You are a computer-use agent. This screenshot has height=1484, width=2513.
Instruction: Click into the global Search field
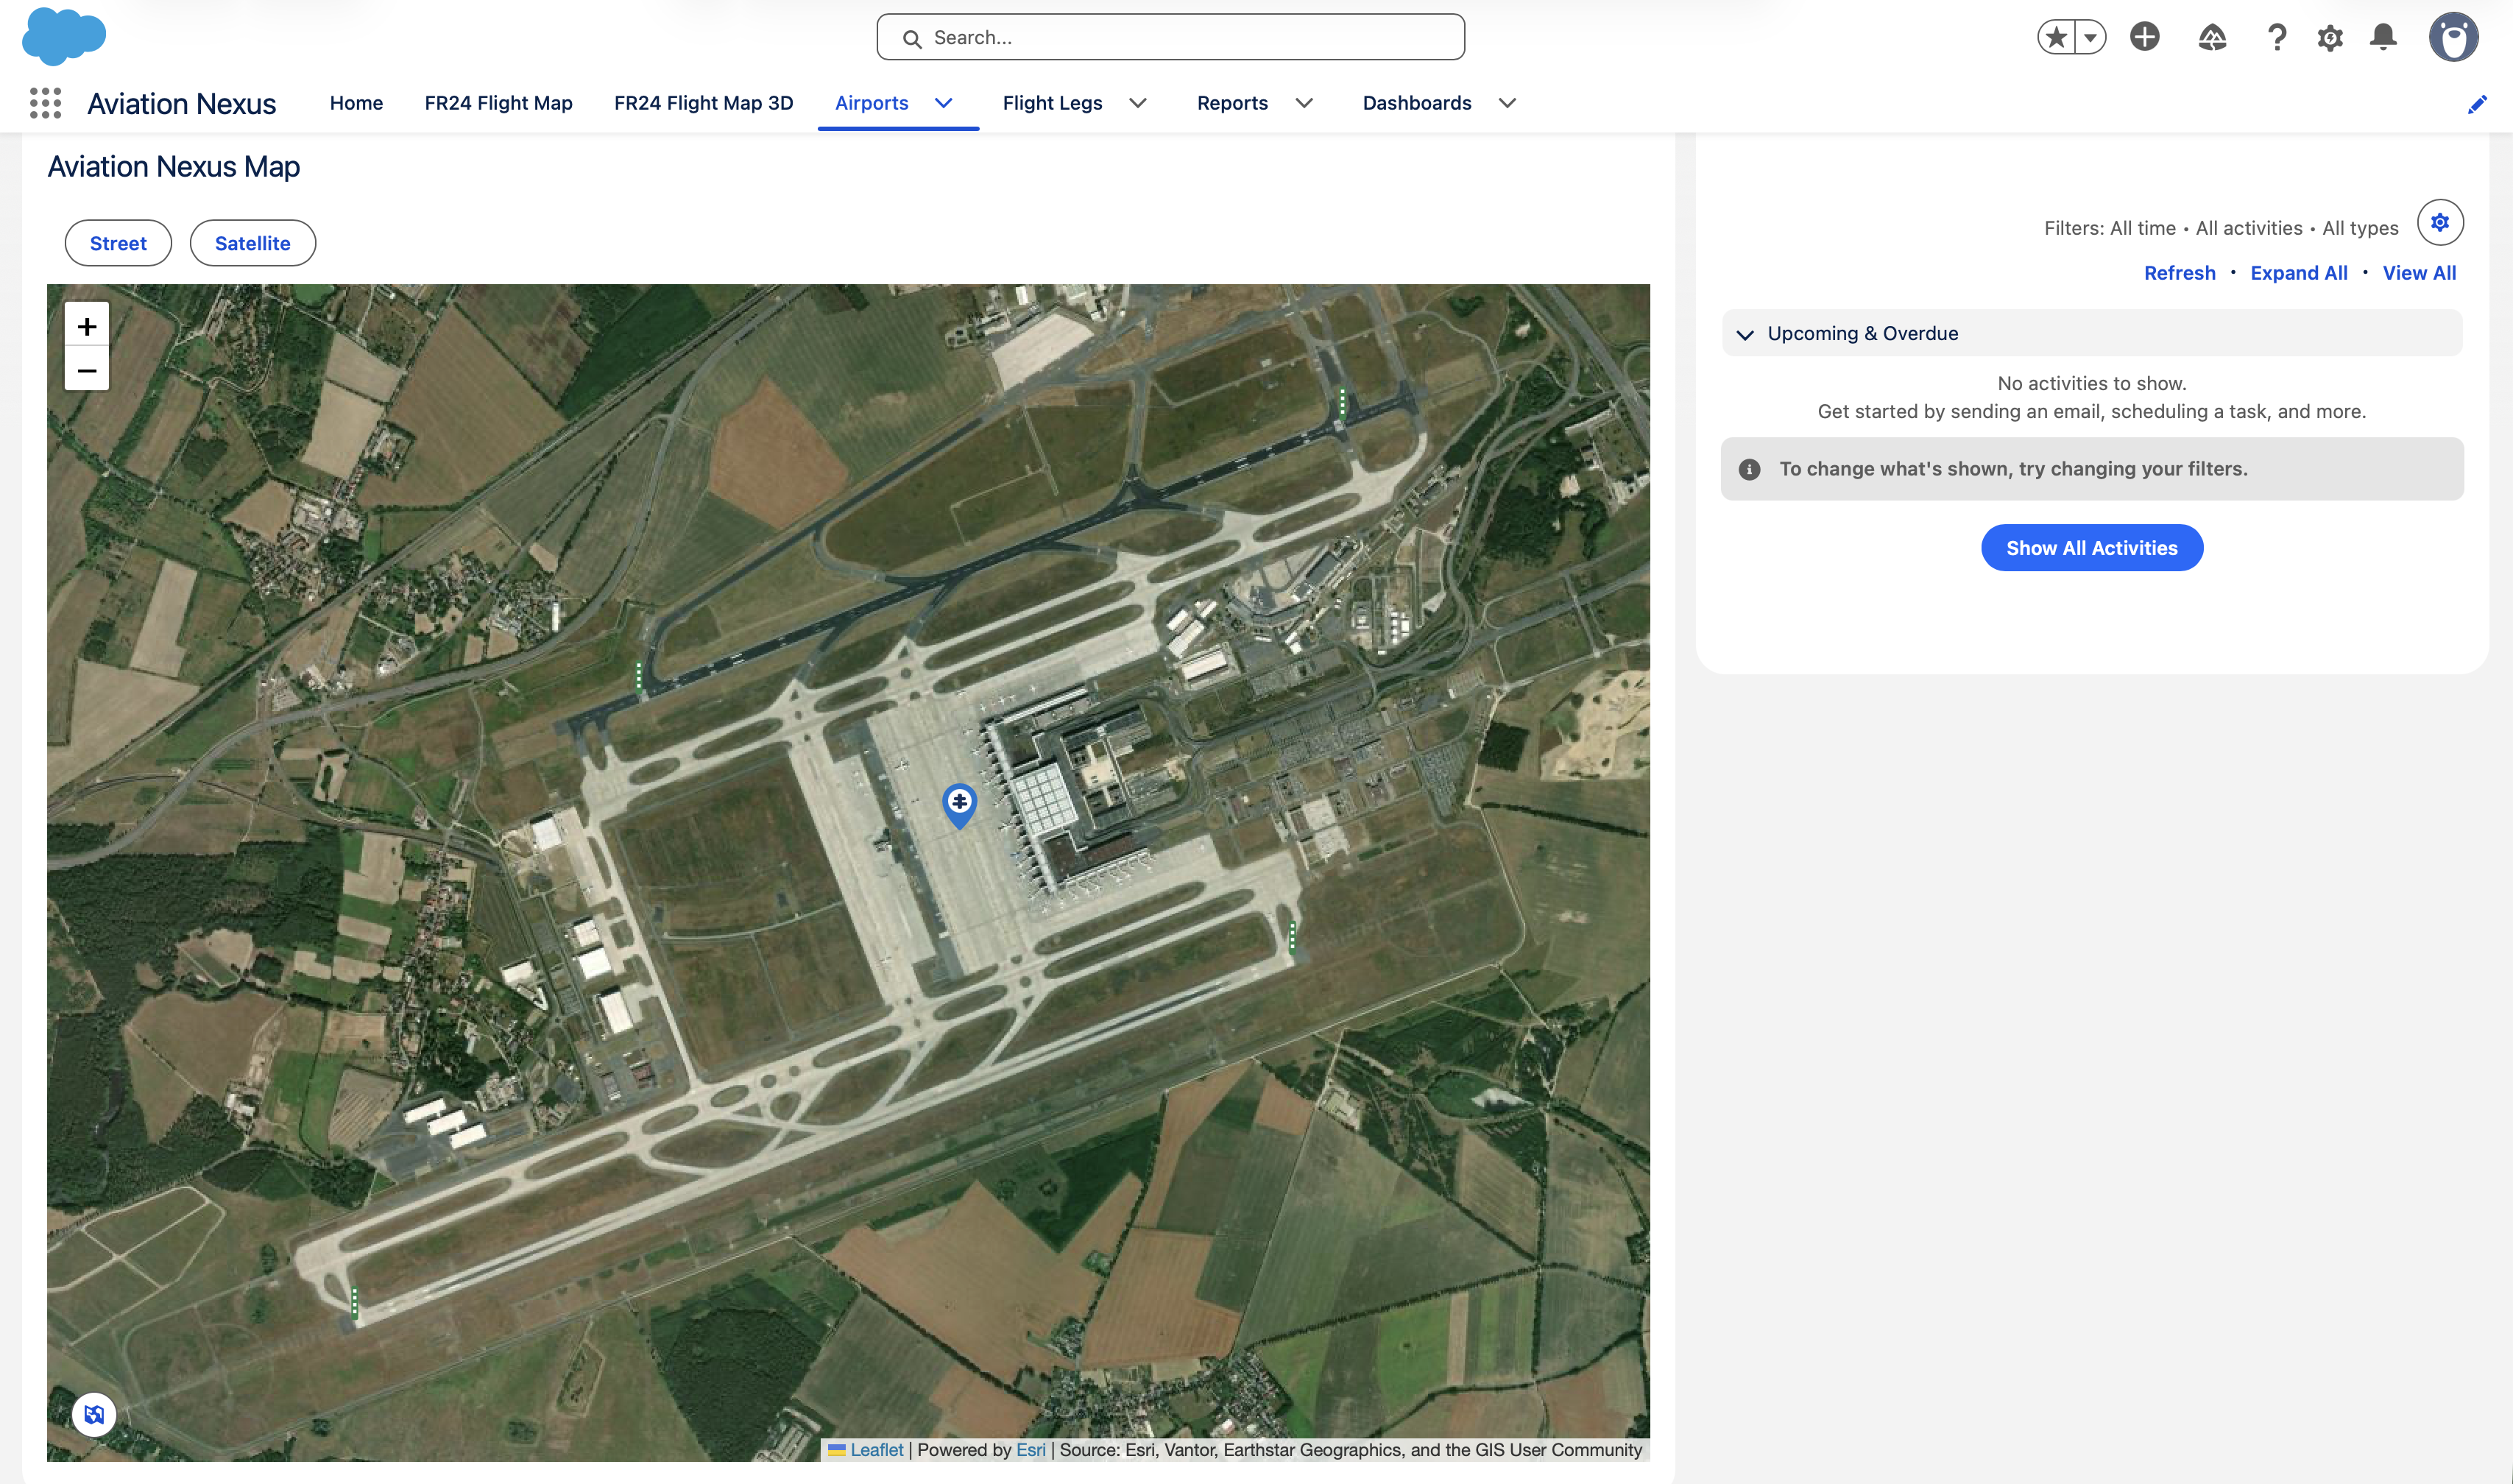point(1170,37)
